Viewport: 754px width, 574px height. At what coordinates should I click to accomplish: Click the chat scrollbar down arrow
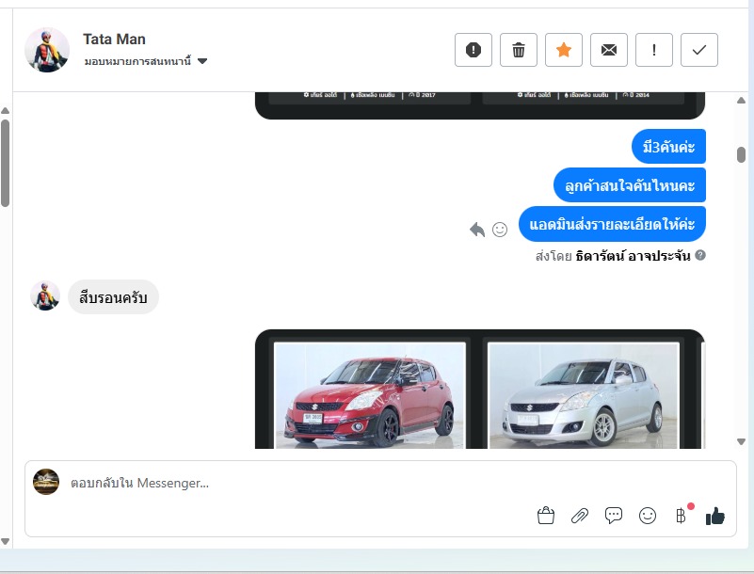point(741,441)
